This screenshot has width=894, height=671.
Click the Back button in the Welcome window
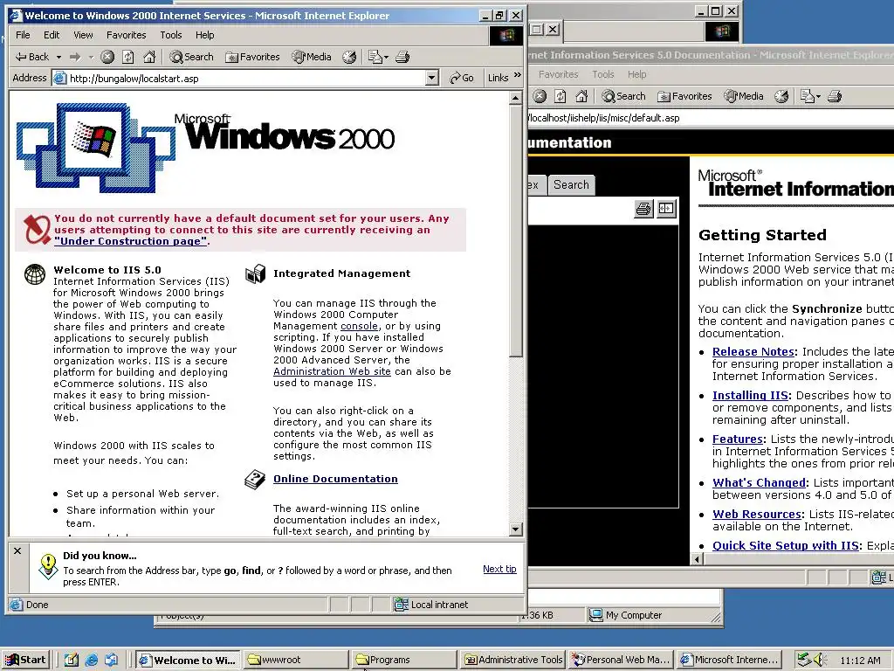[32, 57]
